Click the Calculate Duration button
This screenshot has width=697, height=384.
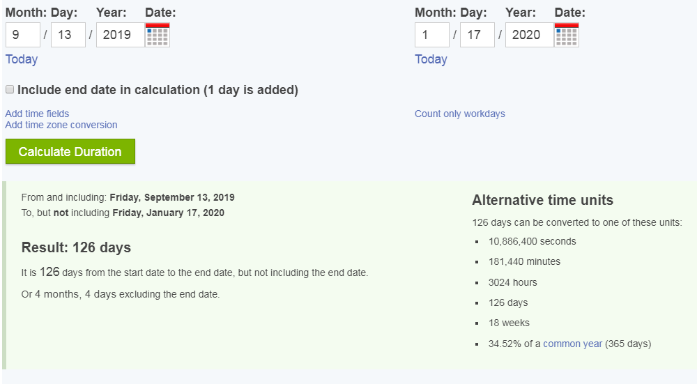pyautogui.click(x=70, y=151)
